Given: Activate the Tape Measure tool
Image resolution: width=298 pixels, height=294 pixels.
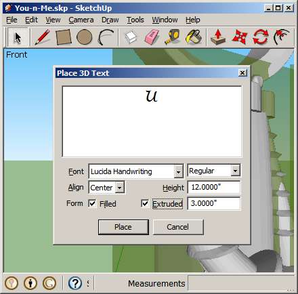Looking at the screenshot, I should point(173,37).
